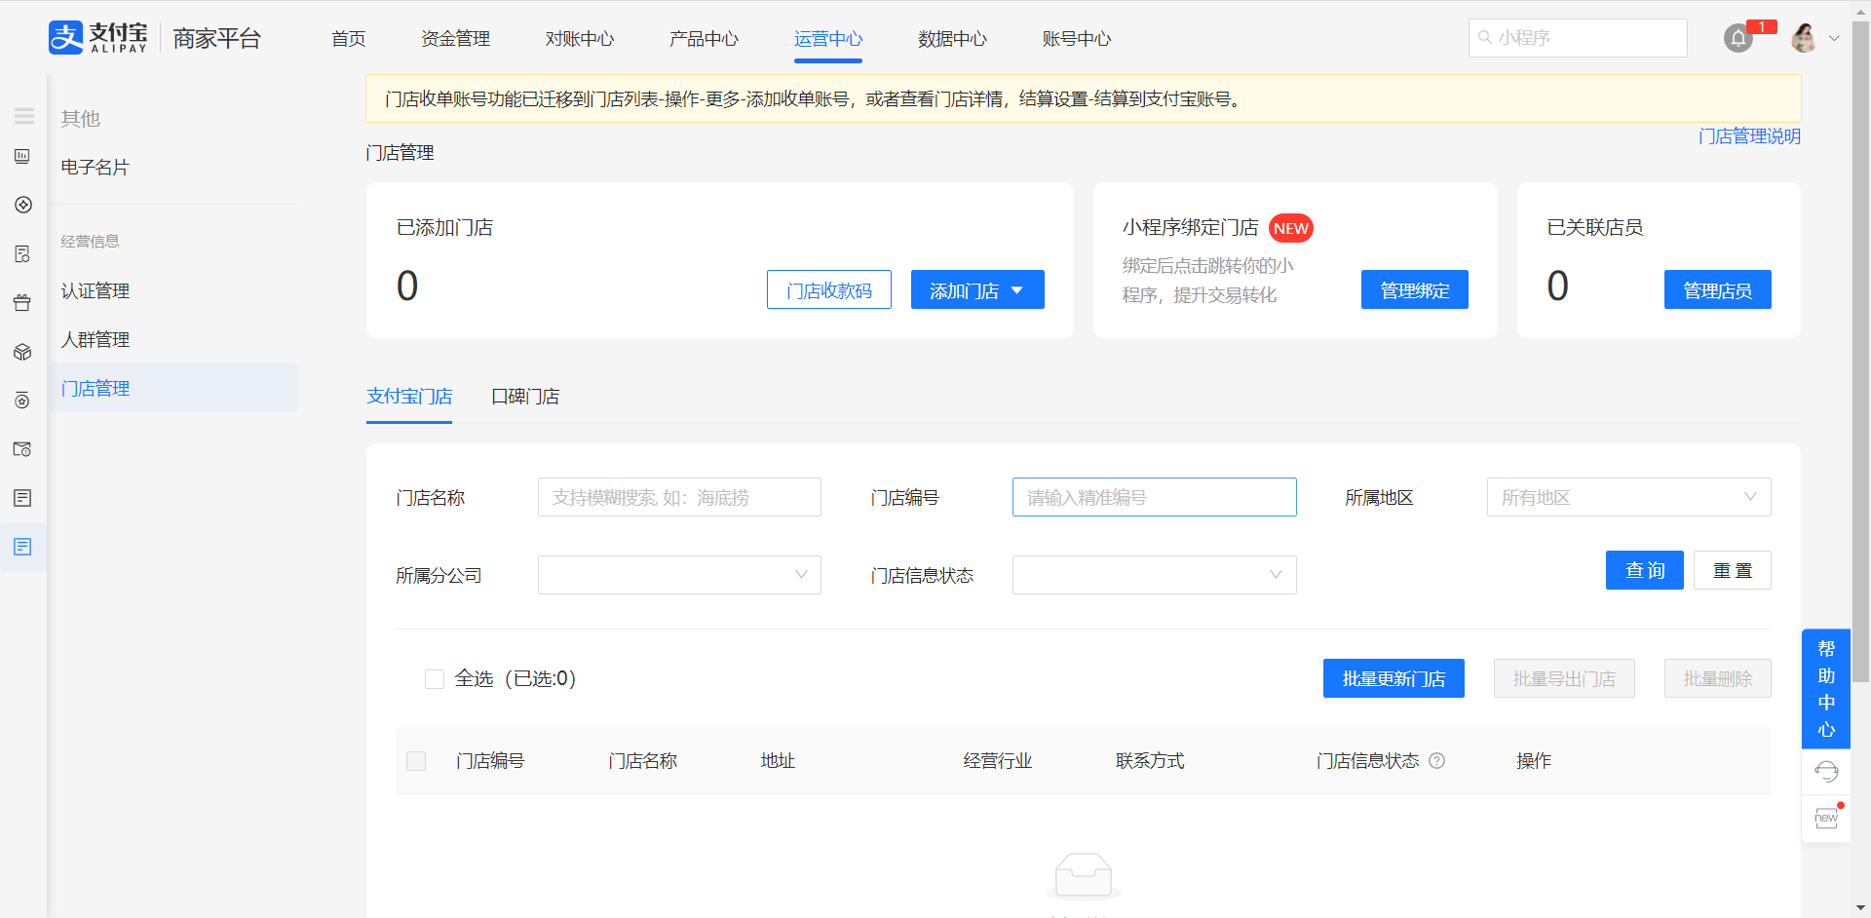The height and width of the screenshot is (918, 1871).
Task: Select 门店管理 in sidebar
Action: coord(173,388)
